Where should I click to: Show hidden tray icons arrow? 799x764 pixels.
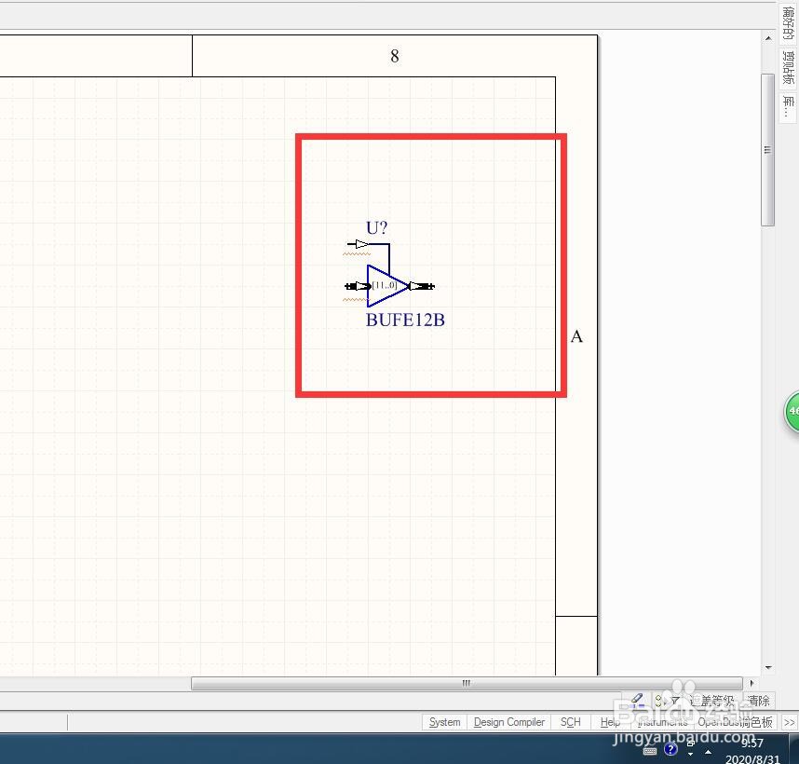(708, 752)
